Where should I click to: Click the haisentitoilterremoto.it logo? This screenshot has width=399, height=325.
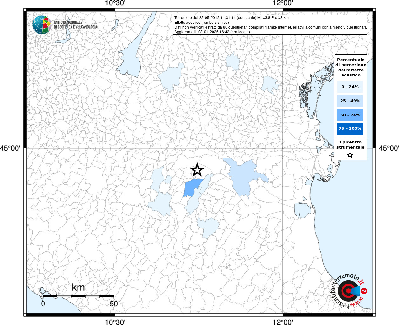(x=349, y=291)
